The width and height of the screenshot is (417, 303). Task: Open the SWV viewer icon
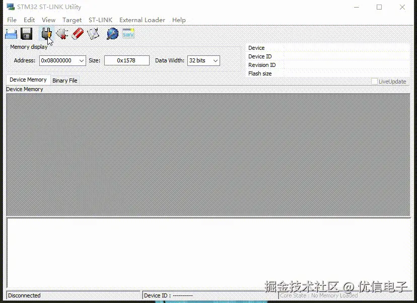128,34
